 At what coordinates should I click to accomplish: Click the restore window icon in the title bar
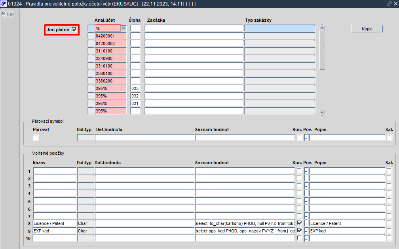[389, 4]
